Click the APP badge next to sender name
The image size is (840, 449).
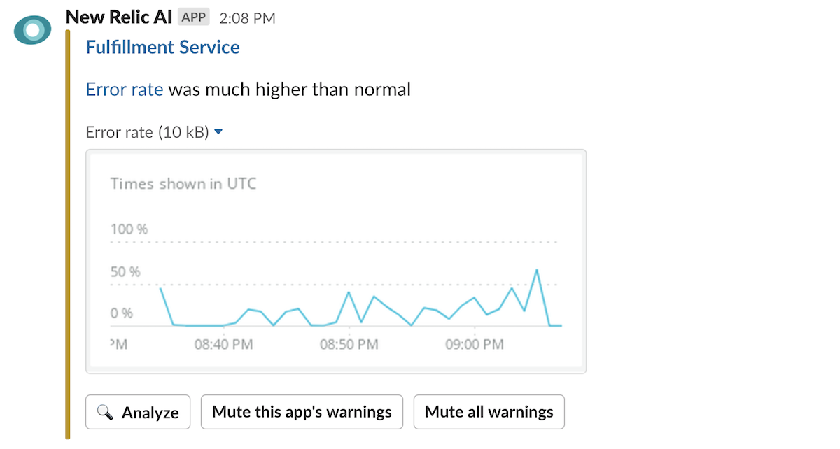(x=194, y=17)
